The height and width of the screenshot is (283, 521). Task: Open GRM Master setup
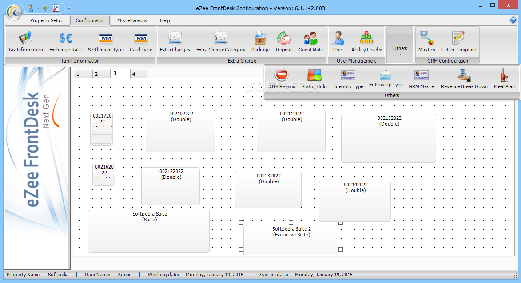click(x=422, y=79)
